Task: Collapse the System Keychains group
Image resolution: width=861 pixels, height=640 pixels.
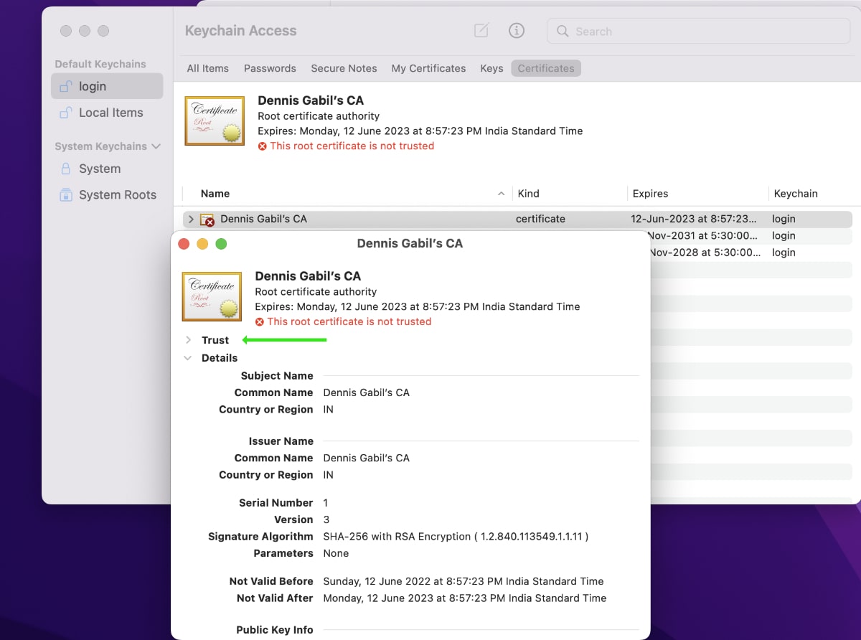Action: coord(156,146)
